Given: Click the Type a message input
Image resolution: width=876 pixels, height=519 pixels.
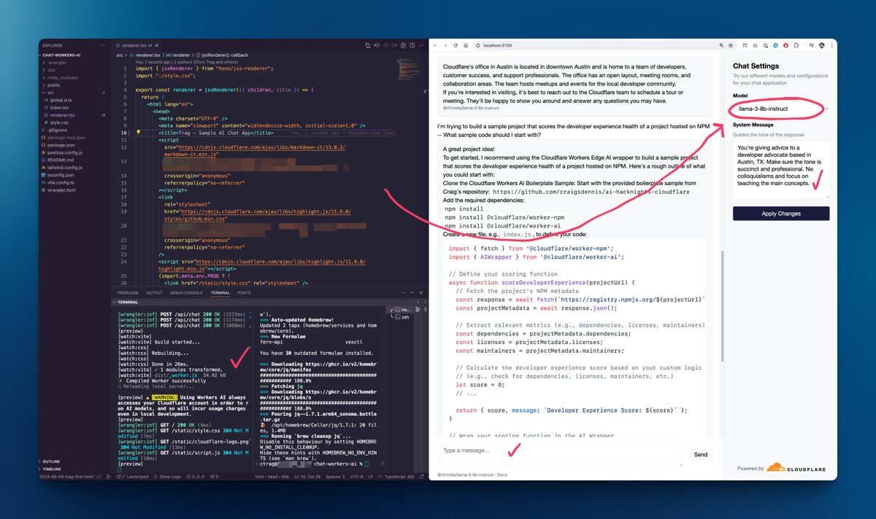Looking at the screenshot, I should (x=561, y=454).
